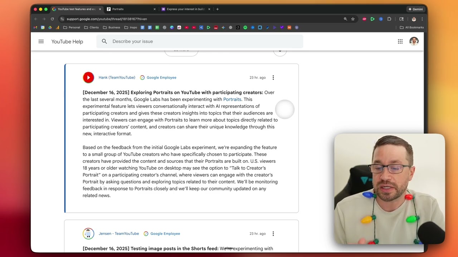458x257 pixels.
Task: Follow the Portraits link in Hank's post
Action: tap(232, 99)
